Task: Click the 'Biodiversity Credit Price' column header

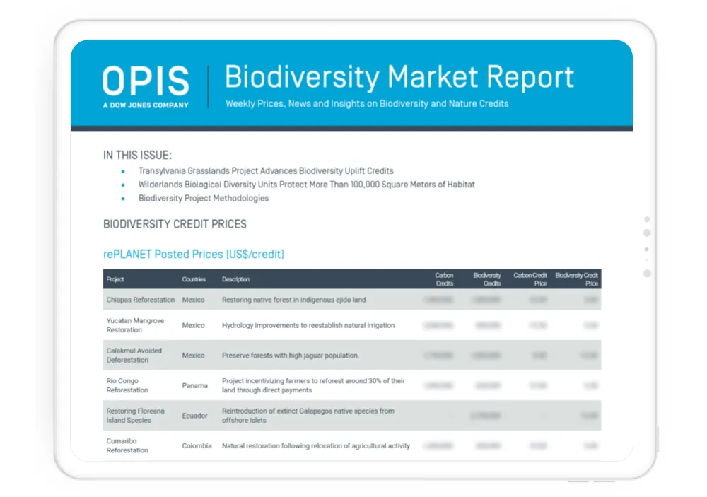Action: click(577, 280)
